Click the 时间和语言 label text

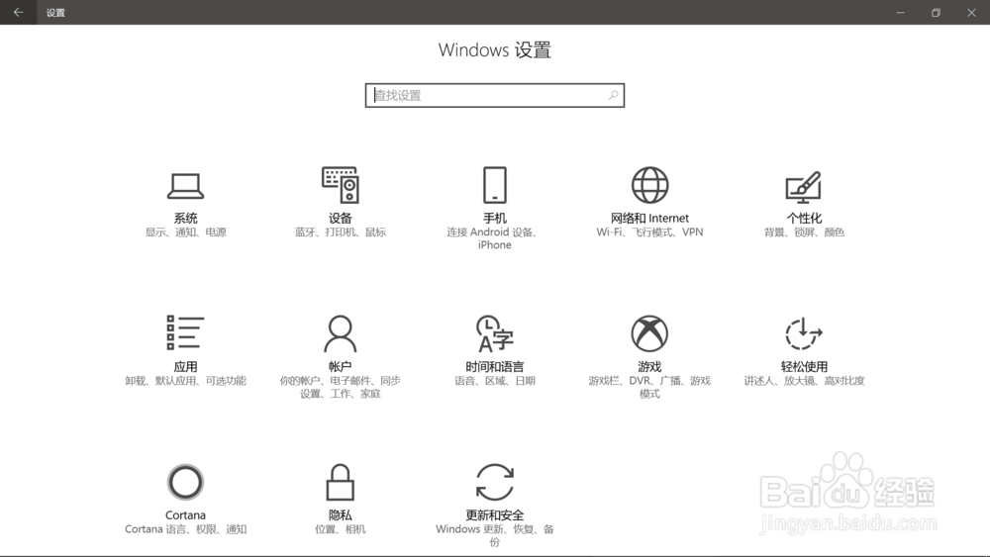pos(494,366)
